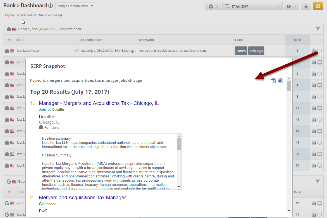The image size is (327, 218).
Task: Open the Single Domain View dropdown
Action: tap(75, 6)
